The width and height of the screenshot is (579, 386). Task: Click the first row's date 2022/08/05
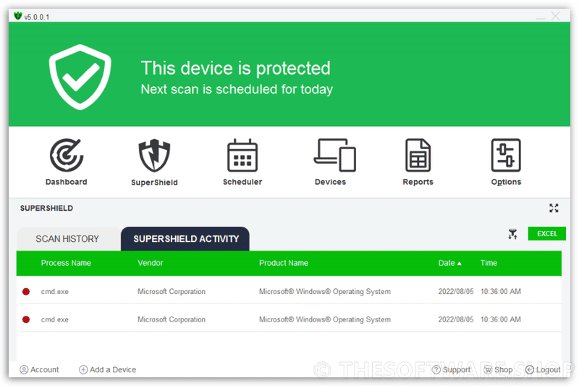[x=456, y=291]
